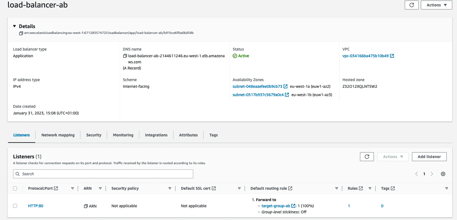457x220 pixels.
Task: Sort by Default routing rule column arrow
Action: 336,188
